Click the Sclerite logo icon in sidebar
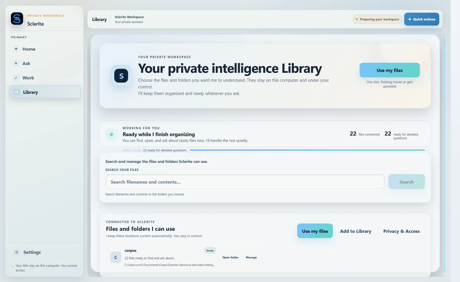 [x=17, y=19]
